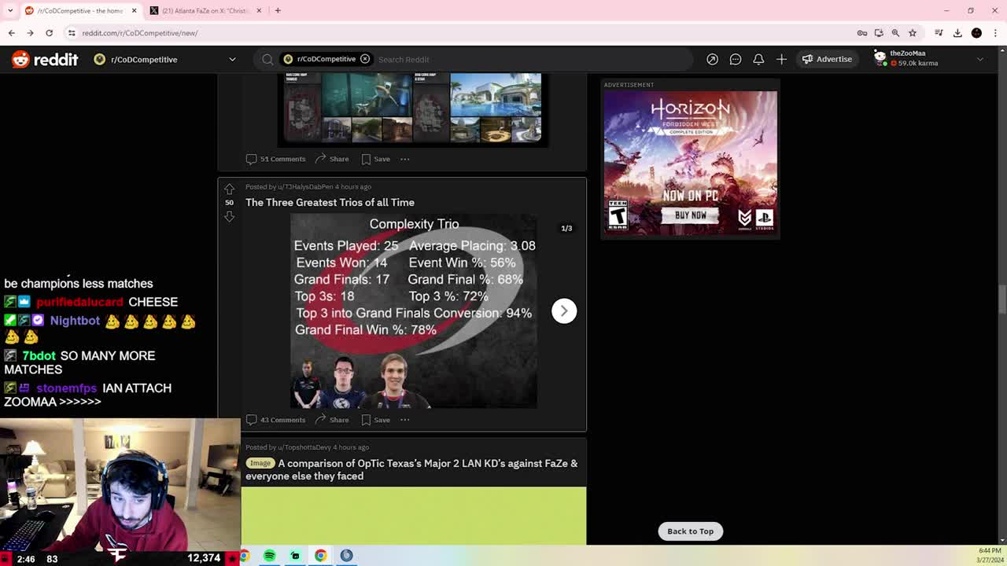
Task: Open the 43 Comments link
Action: (x=275, y=420)
